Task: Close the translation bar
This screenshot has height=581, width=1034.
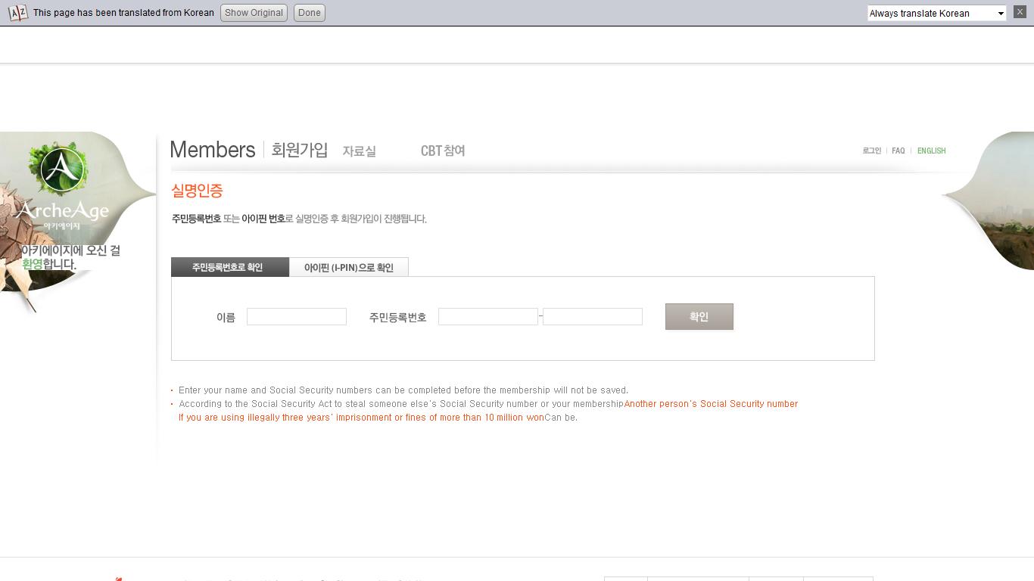Action: 1020,12
